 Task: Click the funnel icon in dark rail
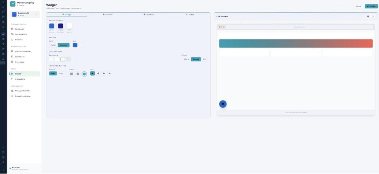[x=3, y=44]
